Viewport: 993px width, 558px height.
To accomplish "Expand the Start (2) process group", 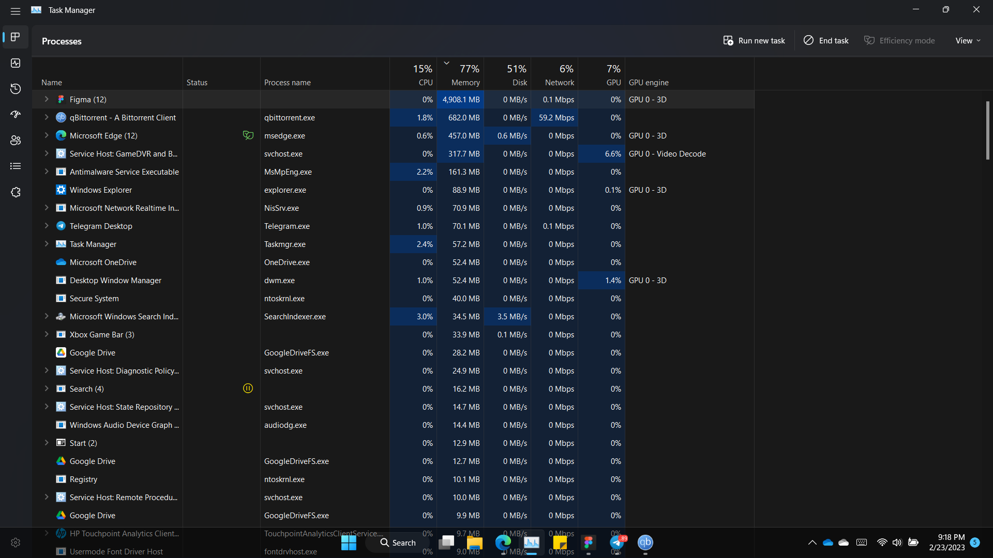I will tap(47, 443).
